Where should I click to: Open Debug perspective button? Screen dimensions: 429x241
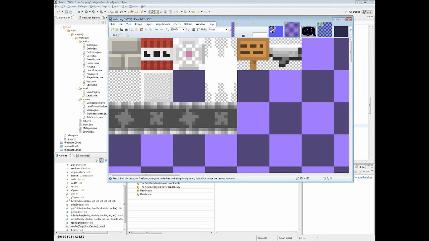pyautogui.click(x=354, y=12)
